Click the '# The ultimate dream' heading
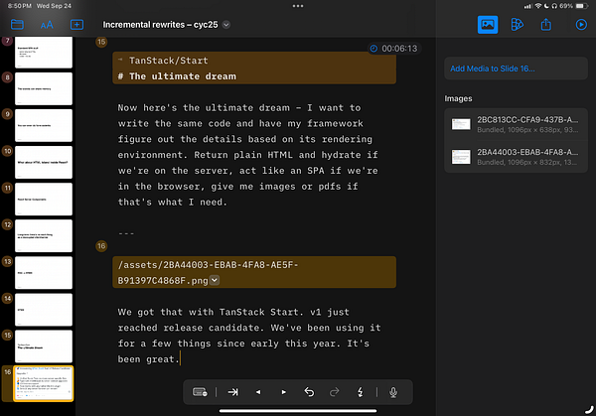596x416 pixels. [x=177, y=76]
